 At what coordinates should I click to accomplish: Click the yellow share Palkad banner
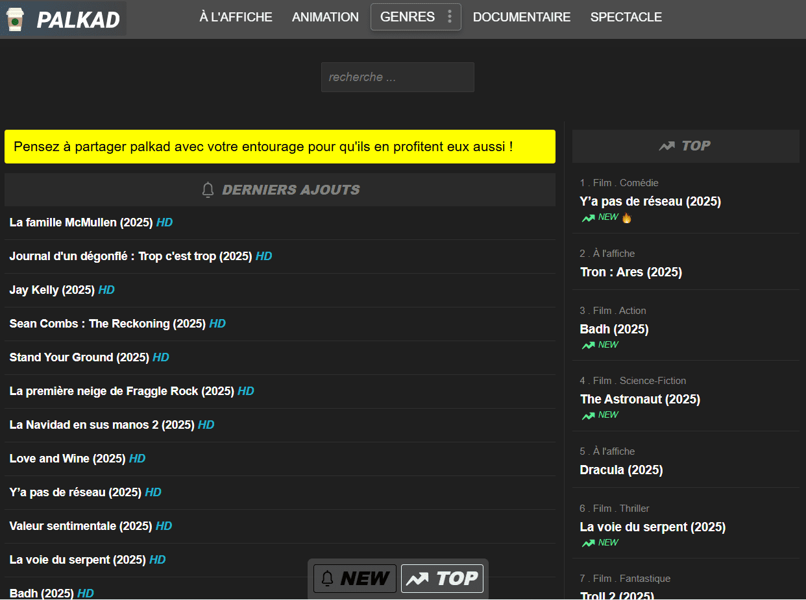click(x=280, y=147)
